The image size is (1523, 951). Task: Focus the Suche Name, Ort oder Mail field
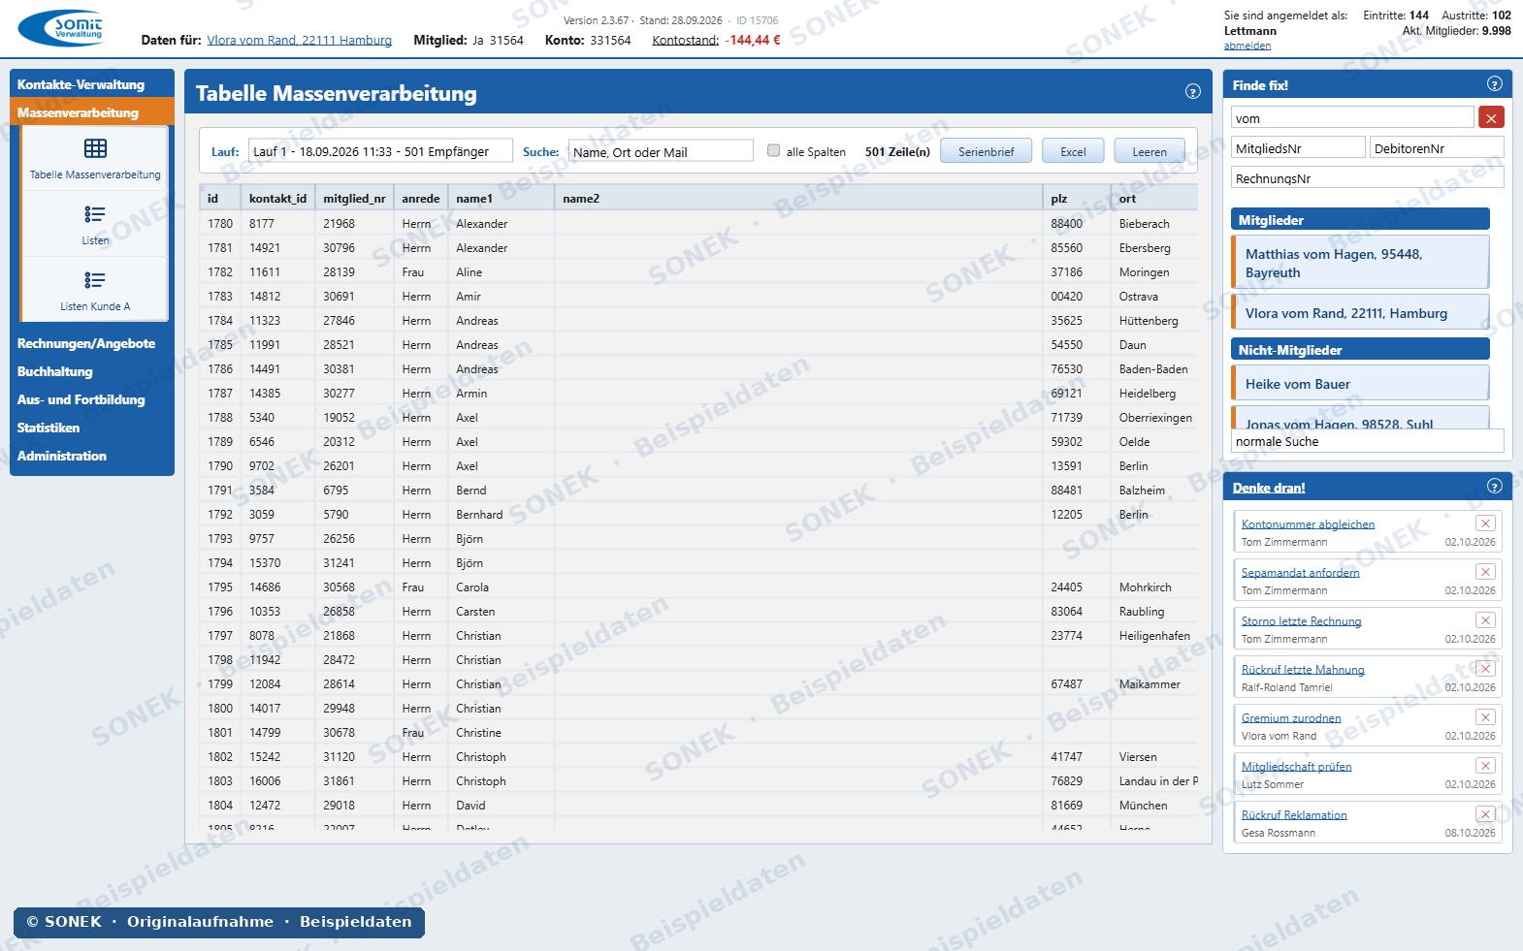coord(661,151)
